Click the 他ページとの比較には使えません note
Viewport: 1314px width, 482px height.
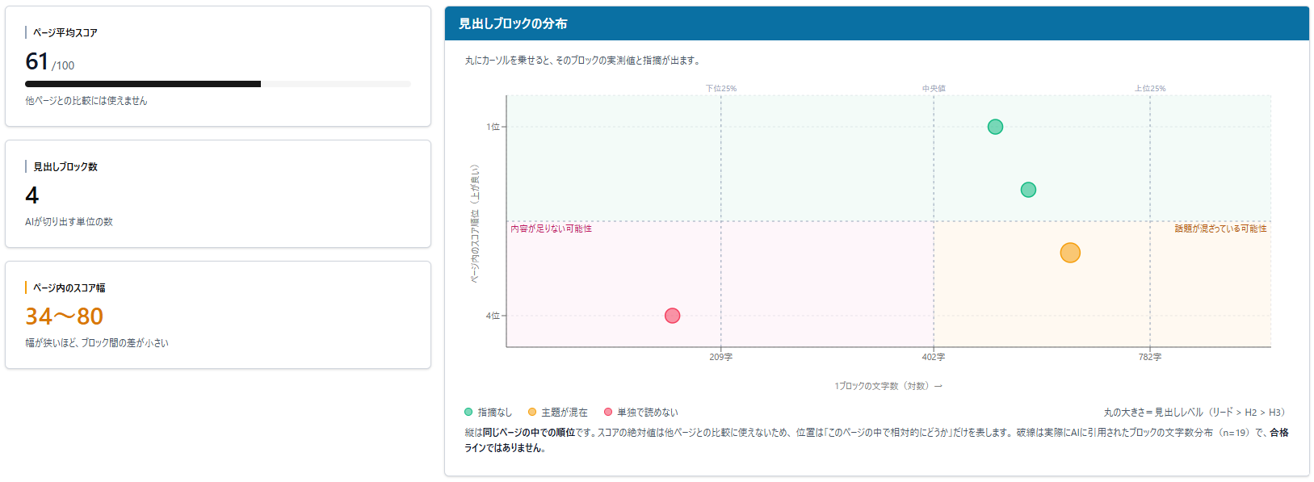(86, 101)
